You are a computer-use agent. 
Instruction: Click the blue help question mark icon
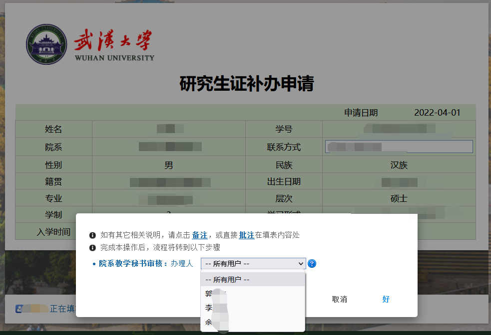pos(312,264)
